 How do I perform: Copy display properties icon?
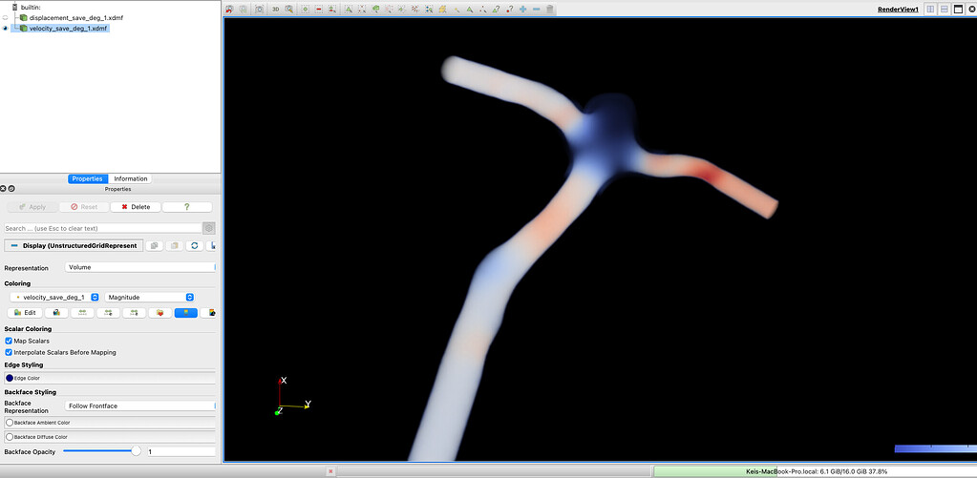point(154,246)
